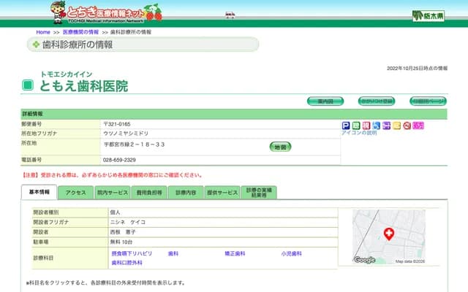The width and height of the screenshot is (468, 292).
Task: Click the 個人 founder type value
Action: tap(115, 212)
